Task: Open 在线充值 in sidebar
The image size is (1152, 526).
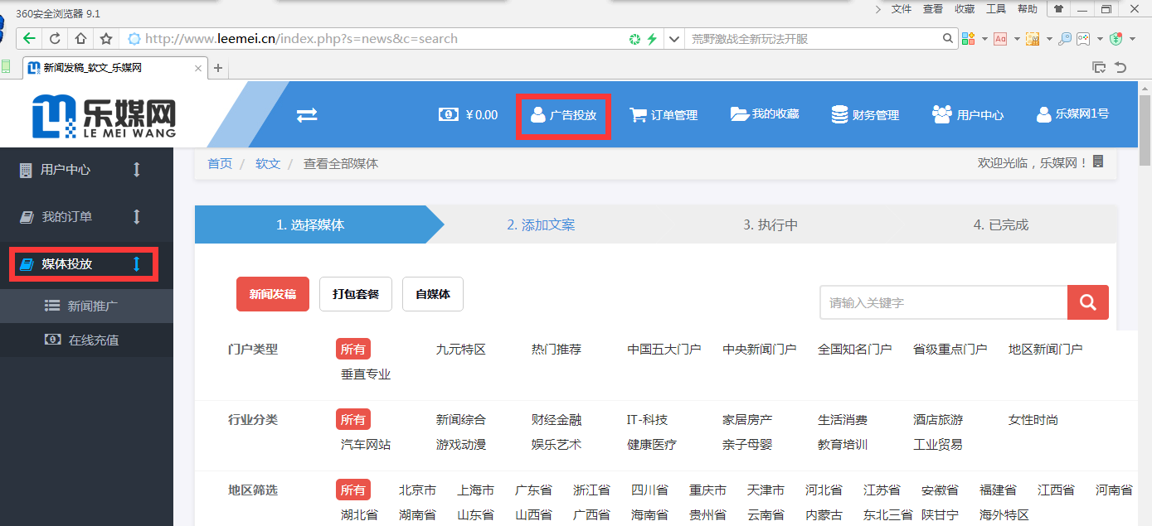Action: [93, 340]
